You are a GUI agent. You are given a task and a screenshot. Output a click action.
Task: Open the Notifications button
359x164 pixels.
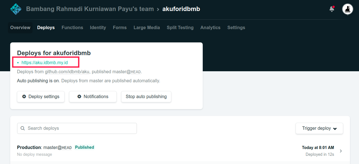coord(93,97)
